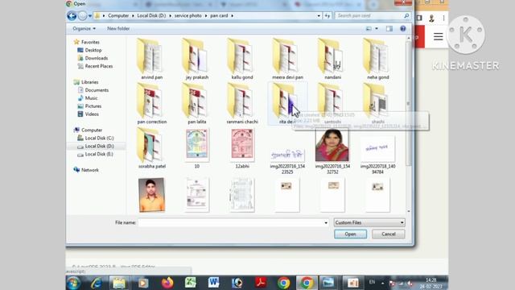Open the arvind pan folder
Screen dimensions: 515x290
[x=151, y=59]
